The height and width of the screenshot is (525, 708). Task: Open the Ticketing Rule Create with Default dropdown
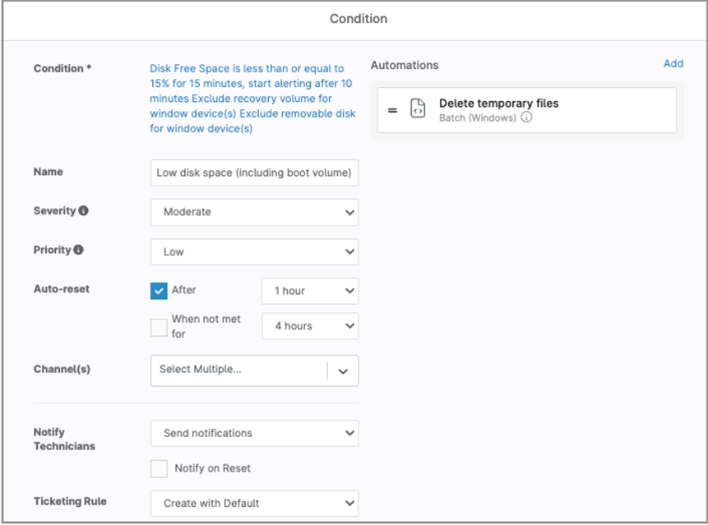click(254, 503)
